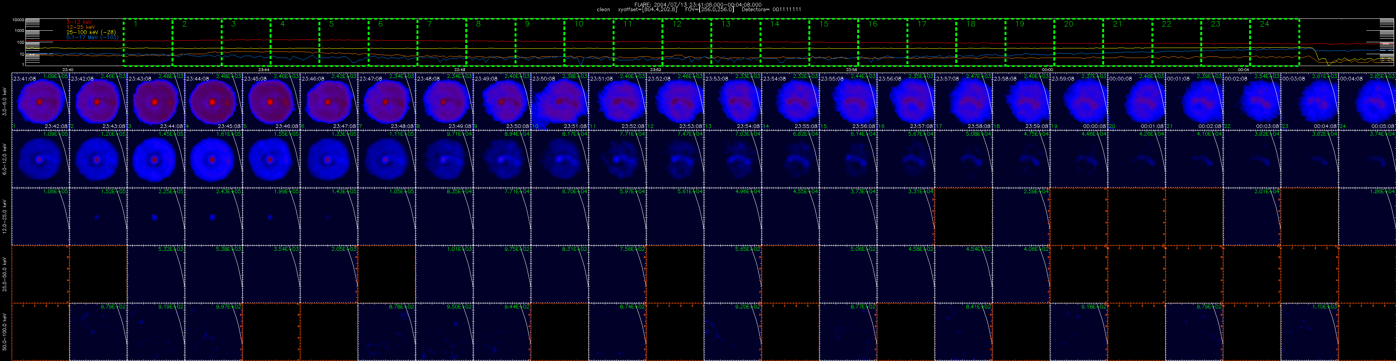
Task: Open the 6.0-12.0 keV image for interval 24
Action: [x=1367, y=159]
